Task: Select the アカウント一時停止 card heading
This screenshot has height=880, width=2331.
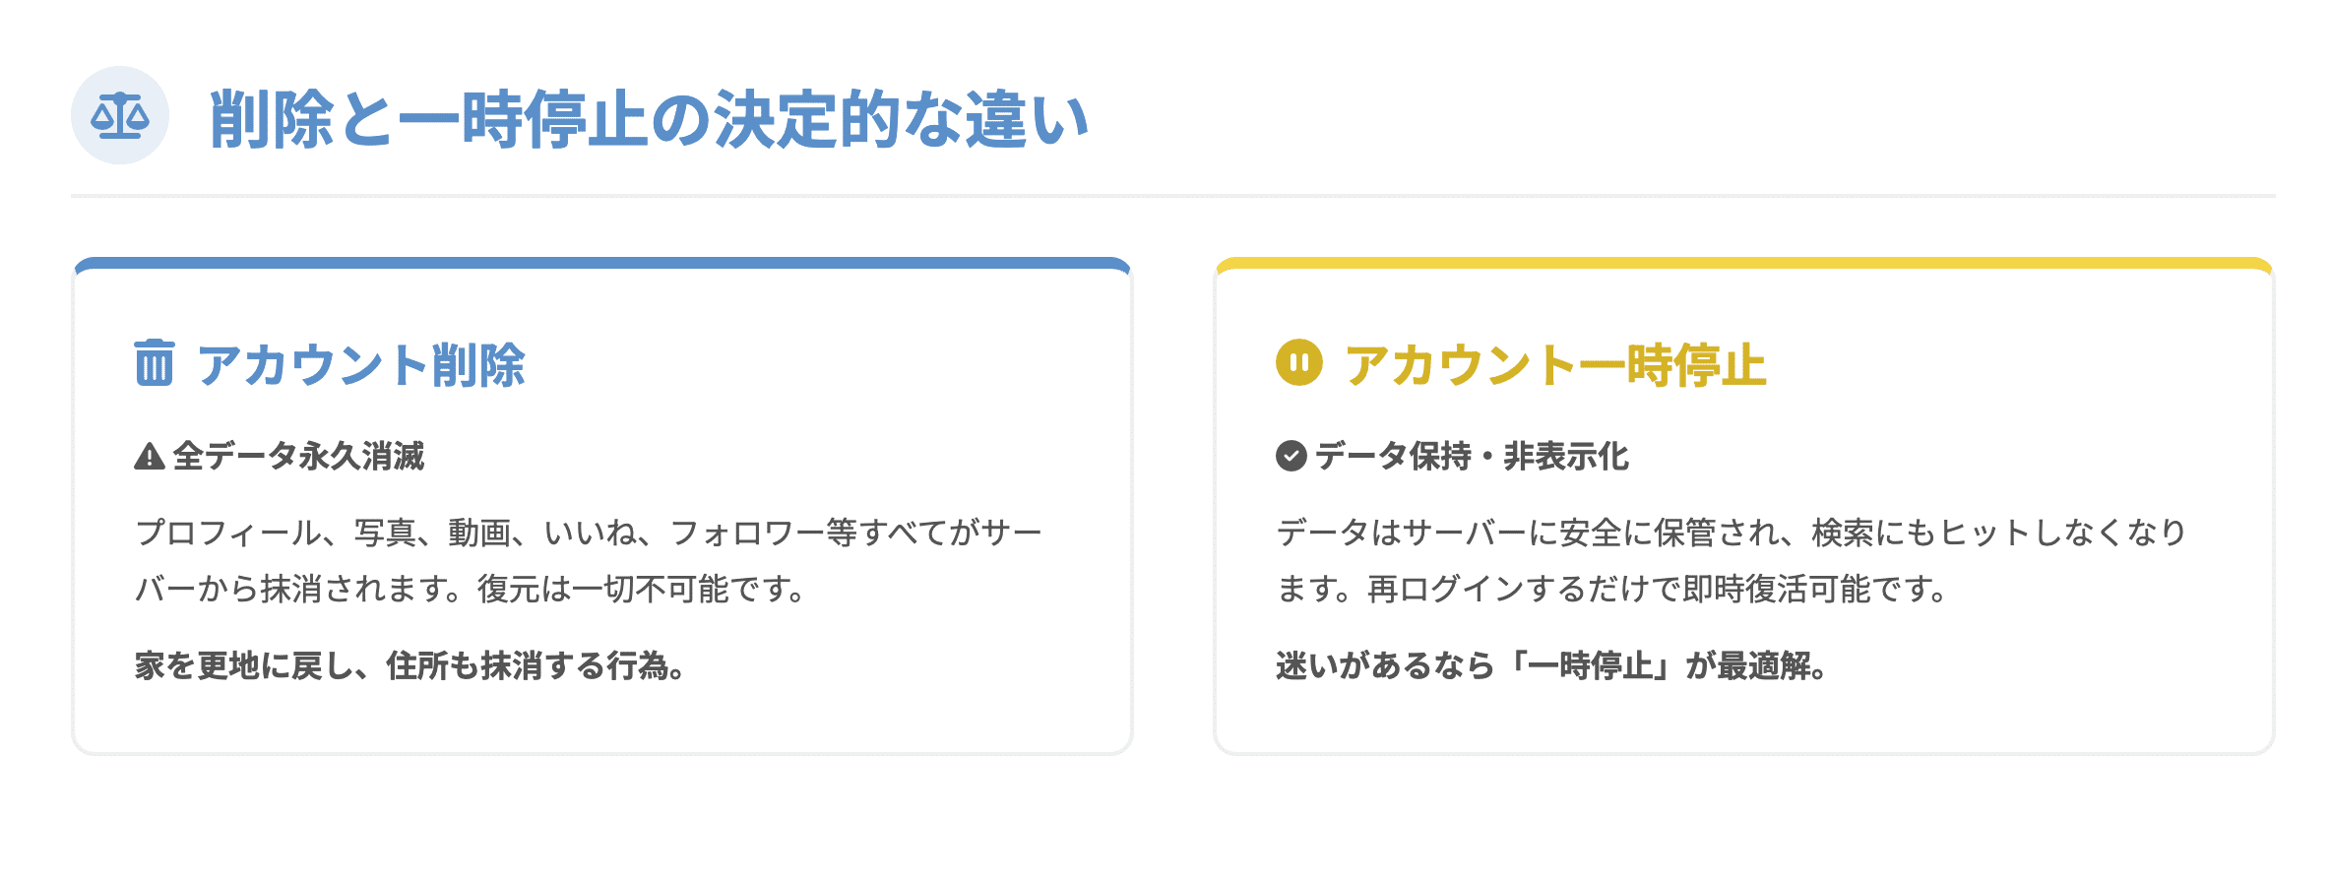Action: [x=1555, y=365]
